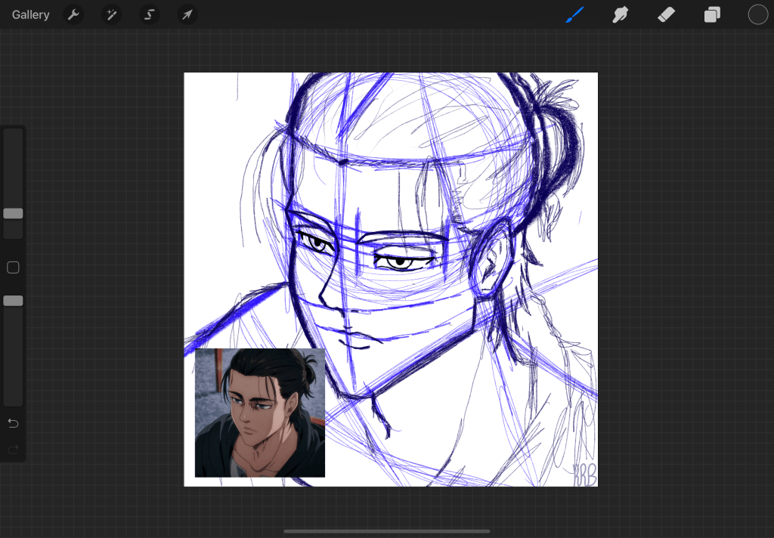Open the Actions wrench menu
This screenshot has height=538, width=774.
point(73,14)
